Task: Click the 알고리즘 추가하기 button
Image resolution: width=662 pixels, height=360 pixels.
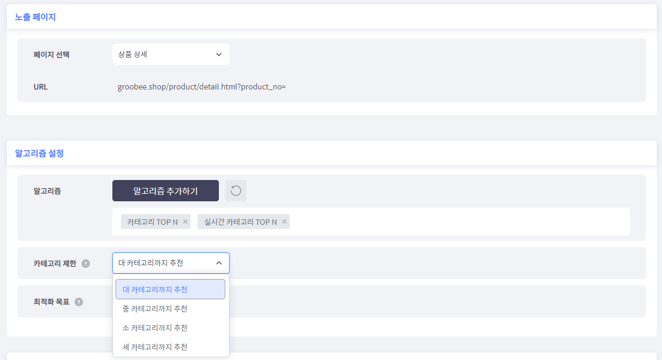Action: pyautogui.click(x=166, y=191)
